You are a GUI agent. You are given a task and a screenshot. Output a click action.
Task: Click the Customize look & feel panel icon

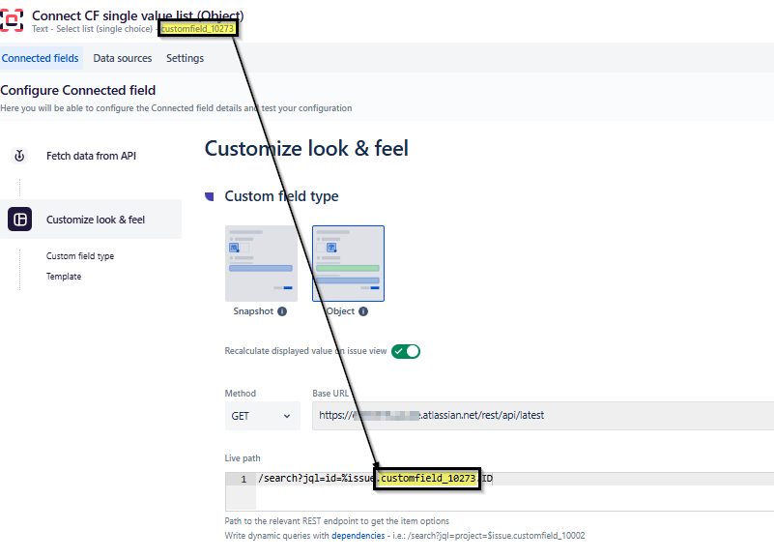19,219
